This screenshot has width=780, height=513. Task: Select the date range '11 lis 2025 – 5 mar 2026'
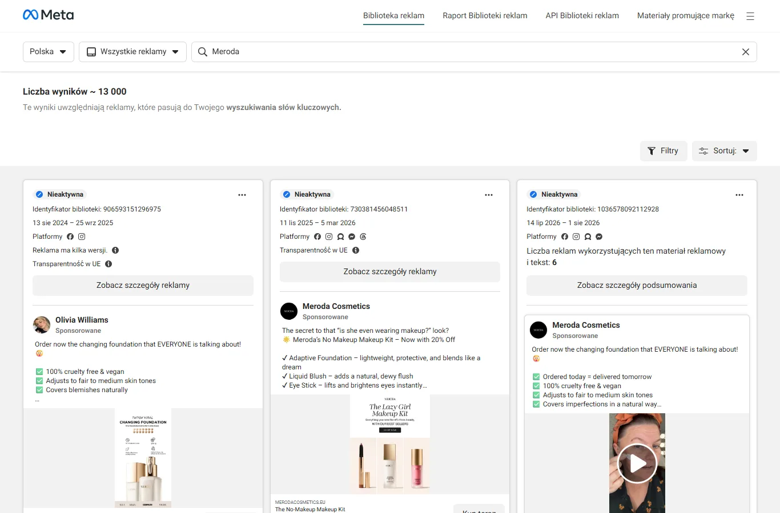click(317, 223)
